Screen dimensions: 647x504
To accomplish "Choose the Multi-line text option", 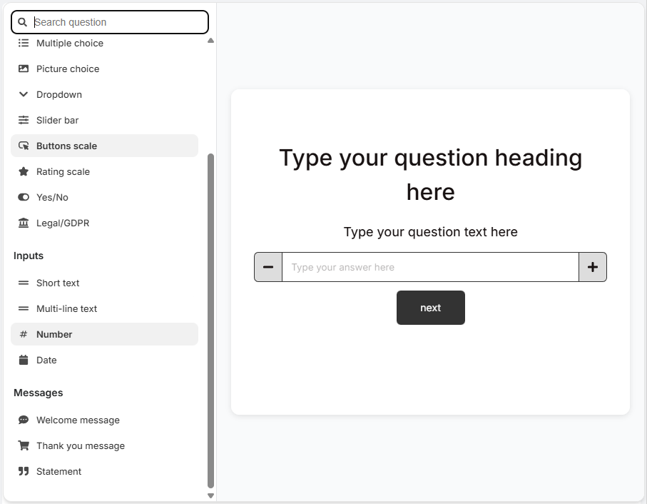I will 66,308.
